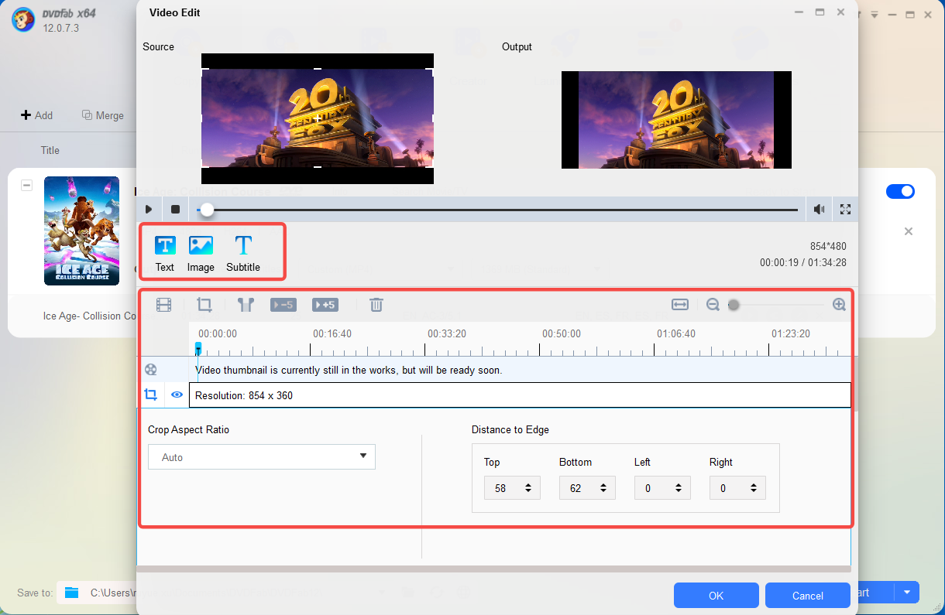This screenshot has width=945, height=615.
Task: Add a Text watermark
Action: (165, 254)
